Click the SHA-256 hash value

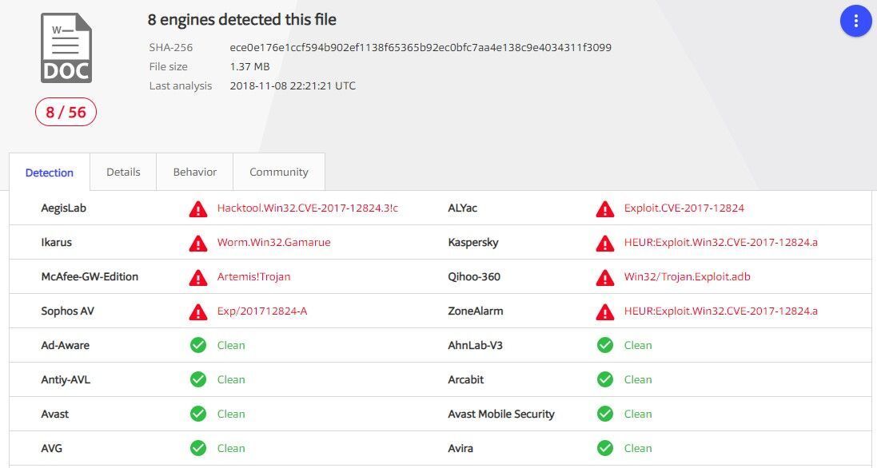tap(421, 48)
